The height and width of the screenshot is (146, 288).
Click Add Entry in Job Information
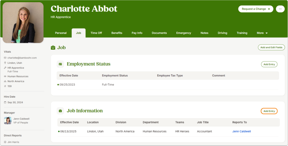[x=269, y=111]
